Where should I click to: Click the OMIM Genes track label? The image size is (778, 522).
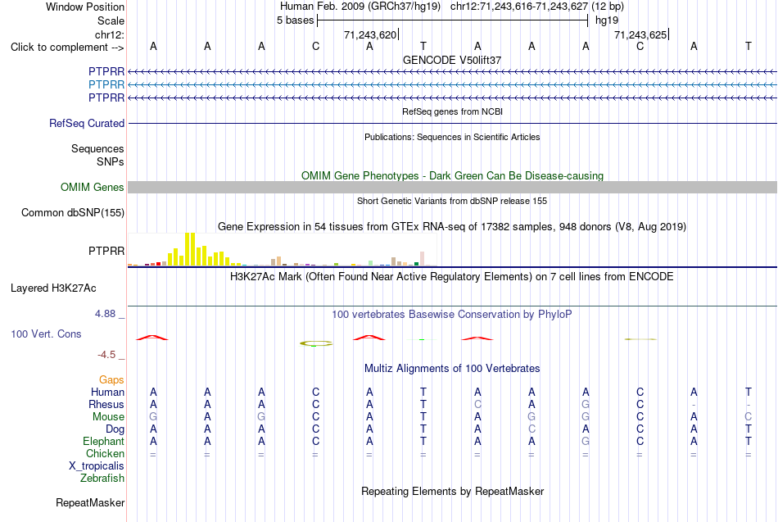click(93, 187)
